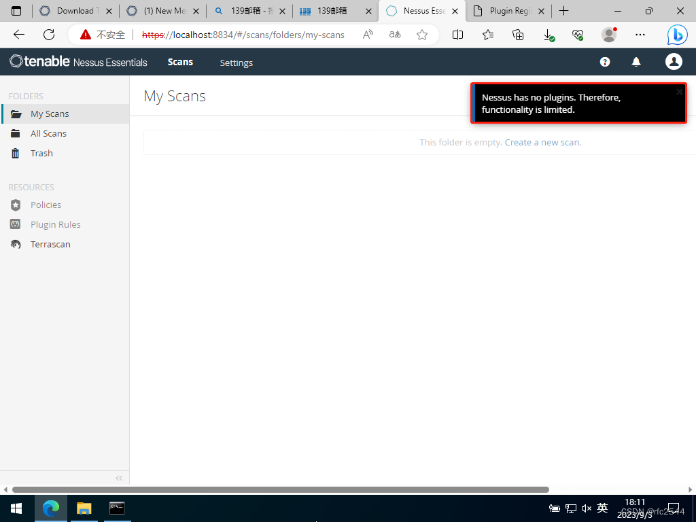Click the horizontal scrollbar thumb

tap(281, 489)
